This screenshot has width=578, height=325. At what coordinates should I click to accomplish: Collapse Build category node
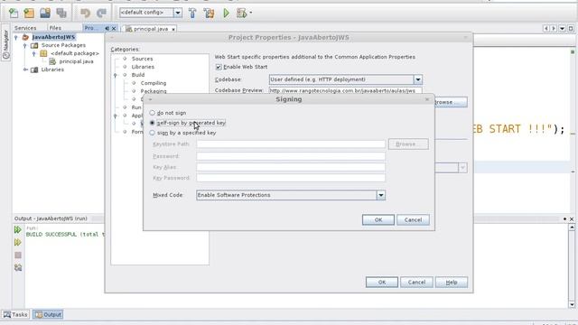coord(116,75)
